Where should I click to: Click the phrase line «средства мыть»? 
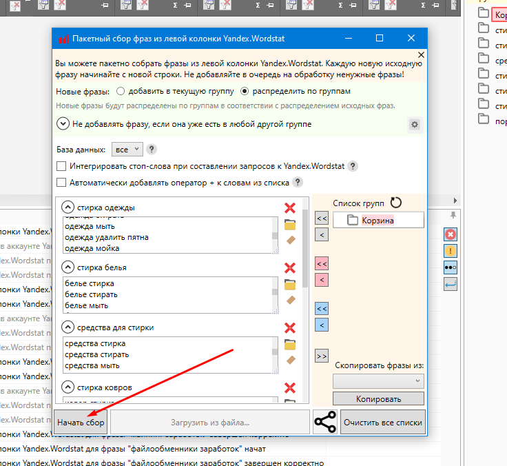(92, 365)
